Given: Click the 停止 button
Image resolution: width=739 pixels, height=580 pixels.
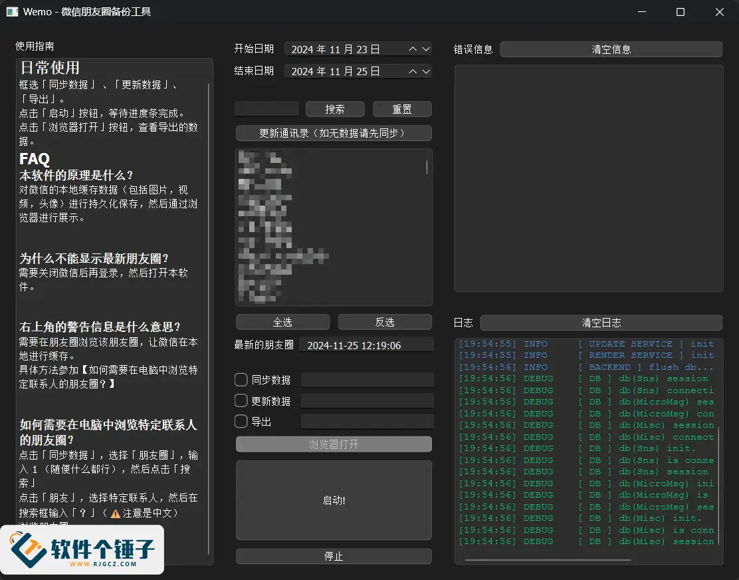Looking at the screenshot, I should tap(334, 556).
